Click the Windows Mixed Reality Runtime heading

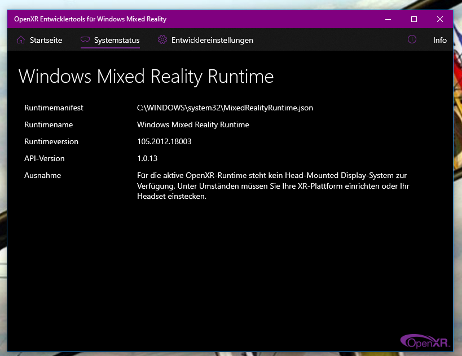(x=146, y=77)
